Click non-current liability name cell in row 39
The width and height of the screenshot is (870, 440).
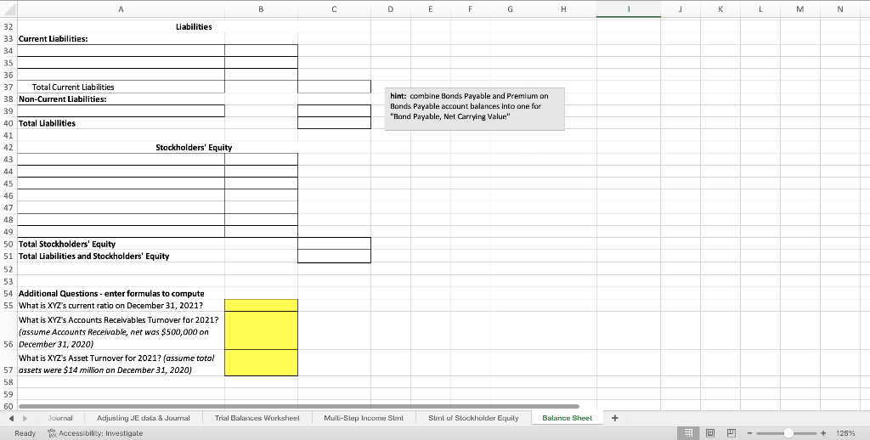(x=121, y=111)
